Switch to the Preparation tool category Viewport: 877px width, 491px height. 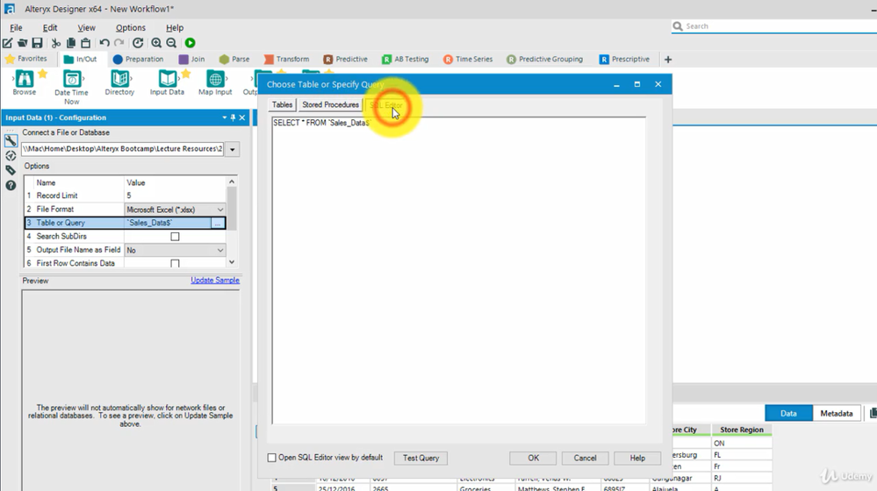pyautogui.click(x=138, y=59)
